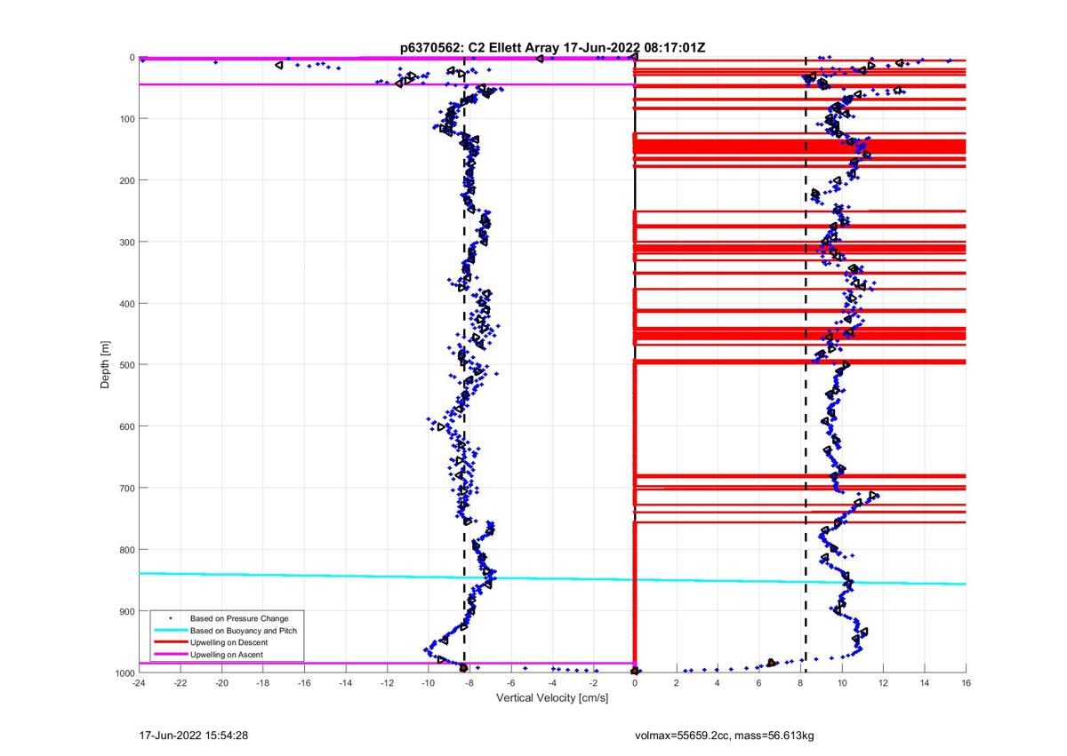This screenshot has height=756, width=1067.
Task: Click the "400" depth tick label
Action: [126, 304]
